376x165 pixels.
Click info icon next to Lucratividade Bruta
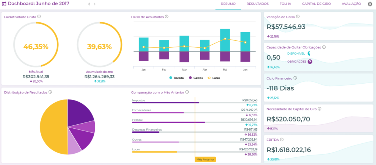coord(39,16)
